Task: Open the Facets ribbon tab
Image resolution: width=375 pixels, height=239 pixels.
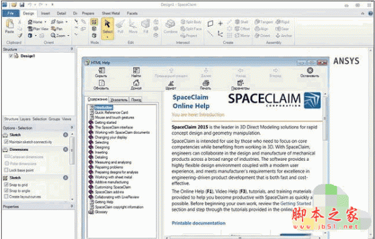Action: [132, 13]
